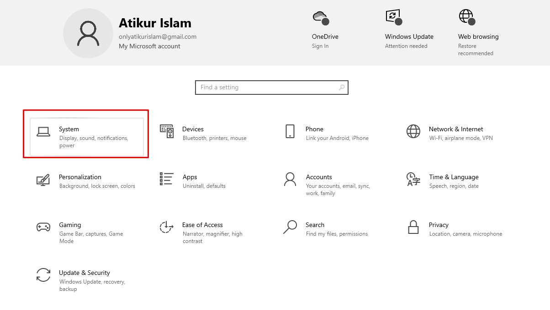Screen dimensions: 550x310
Task: Click the Find a setting search field
Action: click(x=271, y=87)
